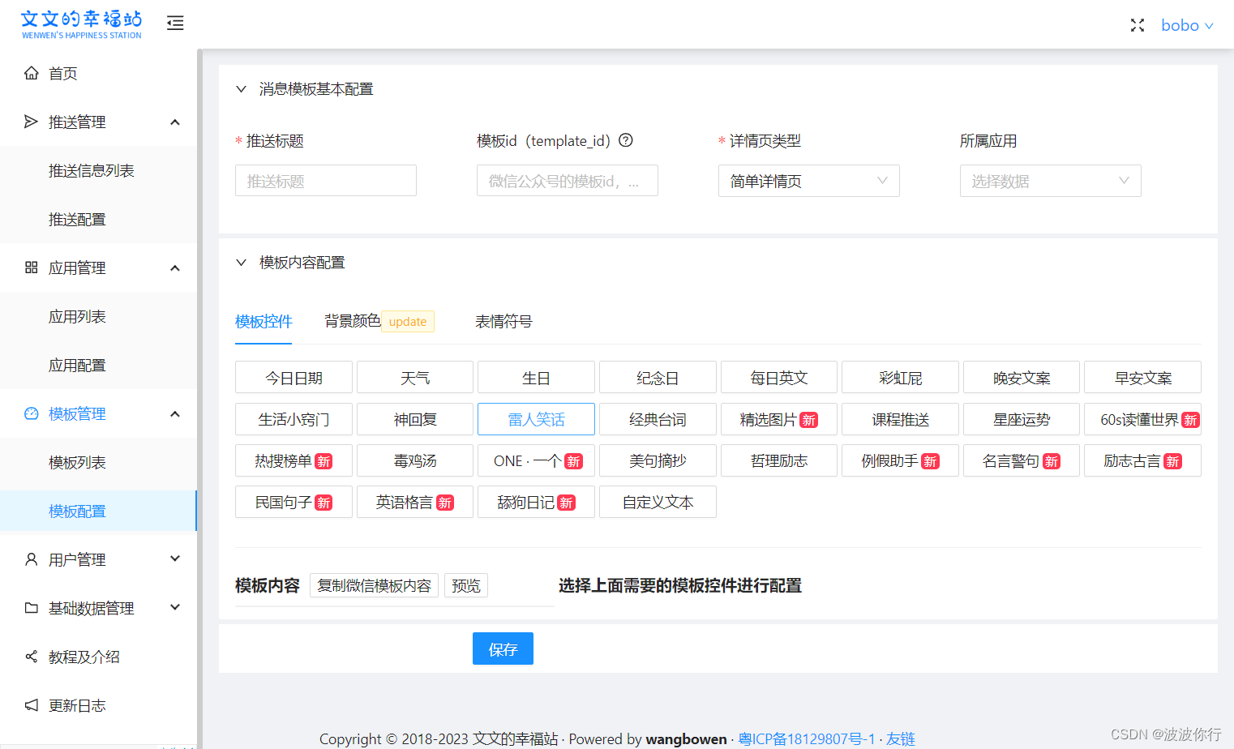
Task: Open 推送配置 in the sidebar
Action: (x=98, y=219)
